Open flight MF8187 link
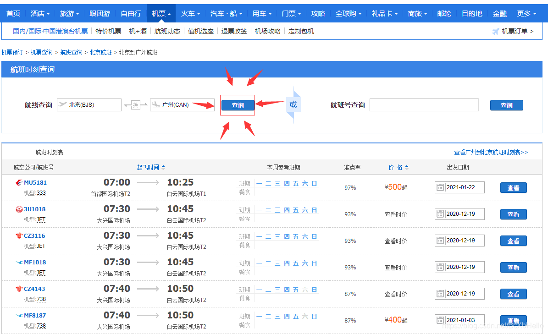 click(x=35, y=315)
